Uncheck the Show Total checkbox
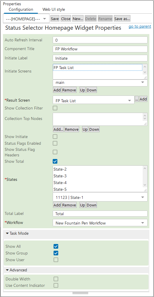 [x=55, y=161]
